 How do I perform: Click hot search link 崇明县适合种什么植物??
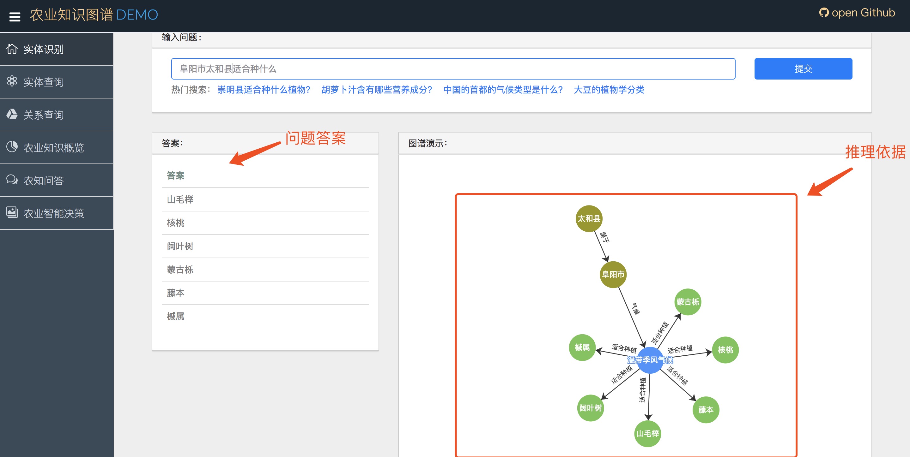[264, 90]
